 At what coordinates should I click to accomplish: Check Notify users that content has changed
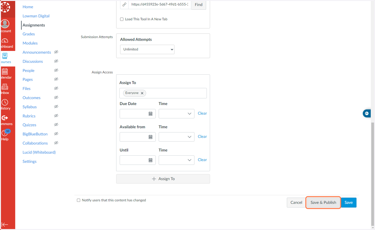78,200
